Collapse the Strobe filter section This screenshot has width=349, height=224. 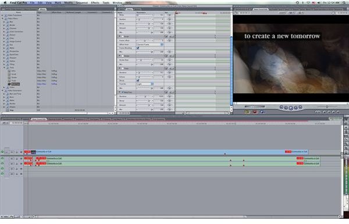pyautogui.click(x=120, y=56)
